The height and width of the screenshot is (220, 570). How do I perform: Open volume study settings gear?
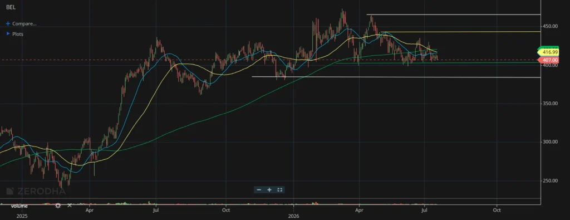[x=58, y=206]
